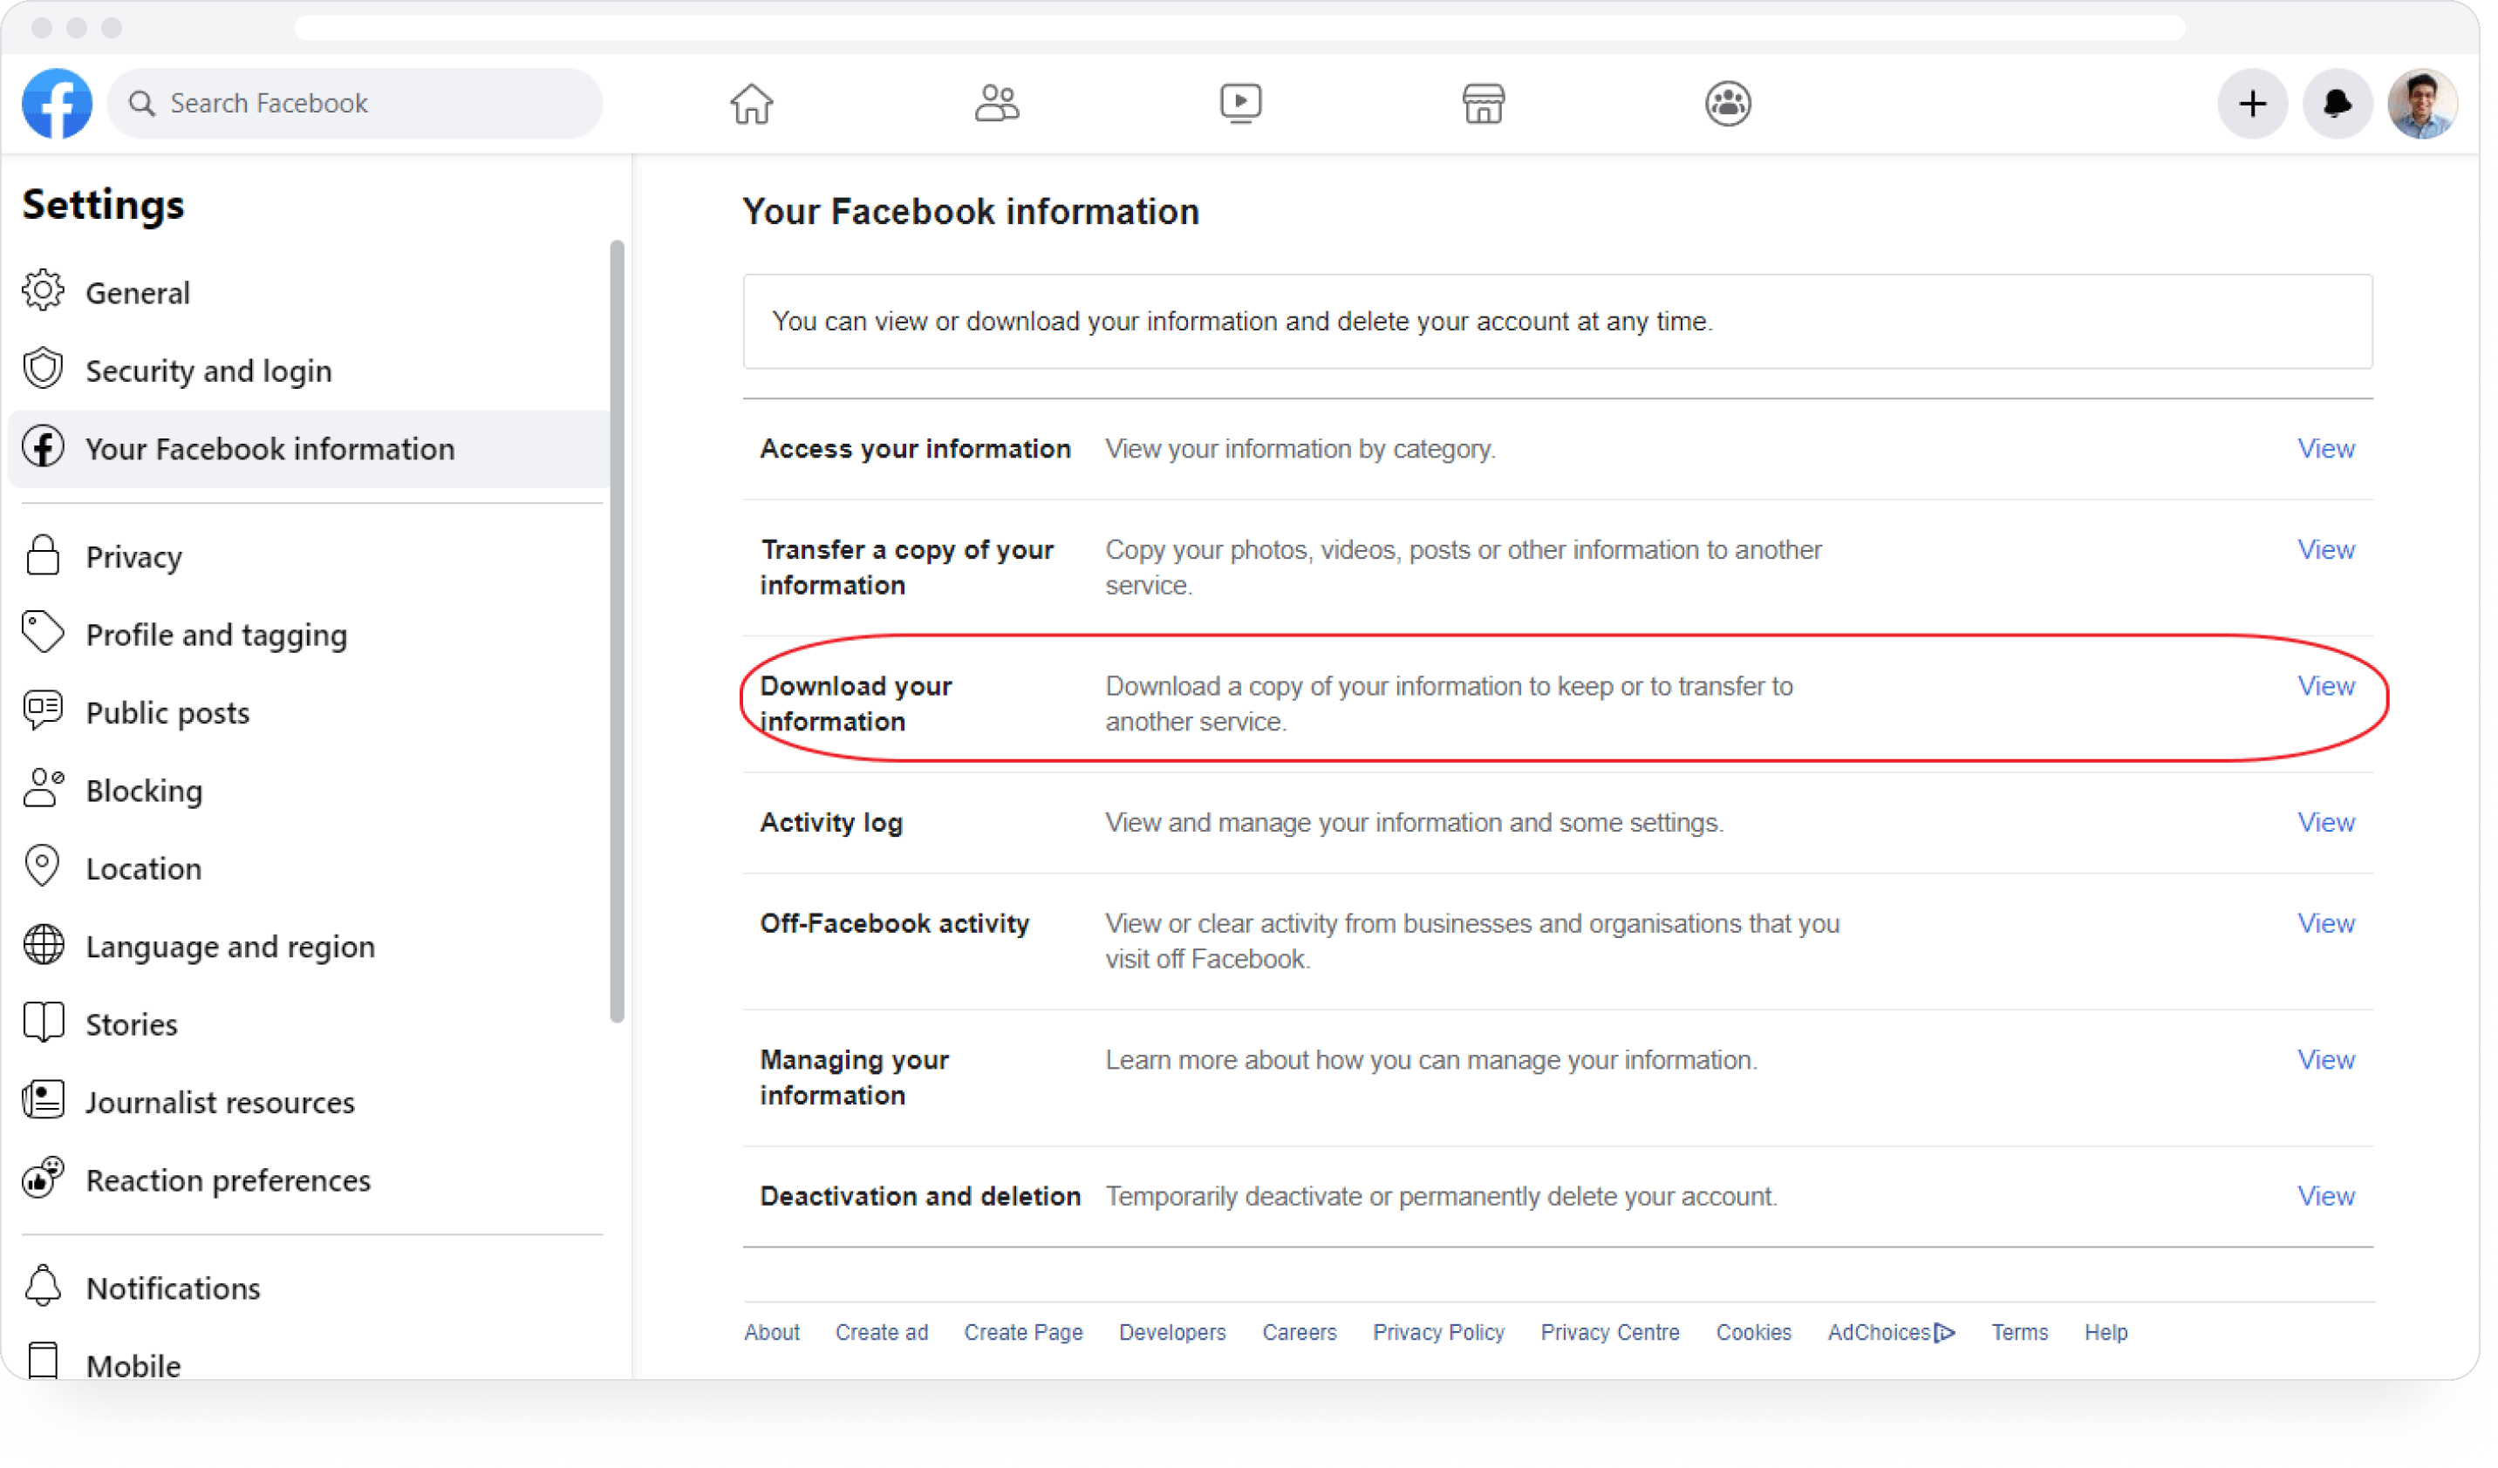Click the Notifications sidebar item

[x=173, y=1288]
